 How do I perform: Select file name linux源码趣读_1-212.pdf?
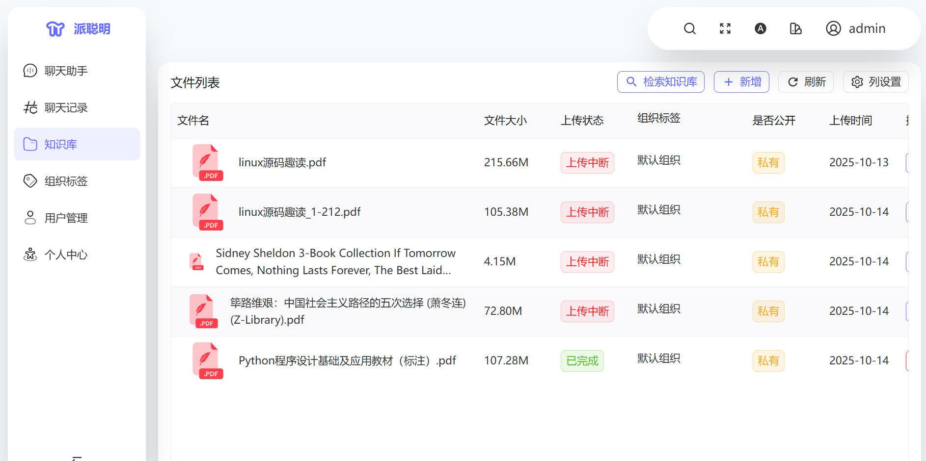(x=300, y=212)
